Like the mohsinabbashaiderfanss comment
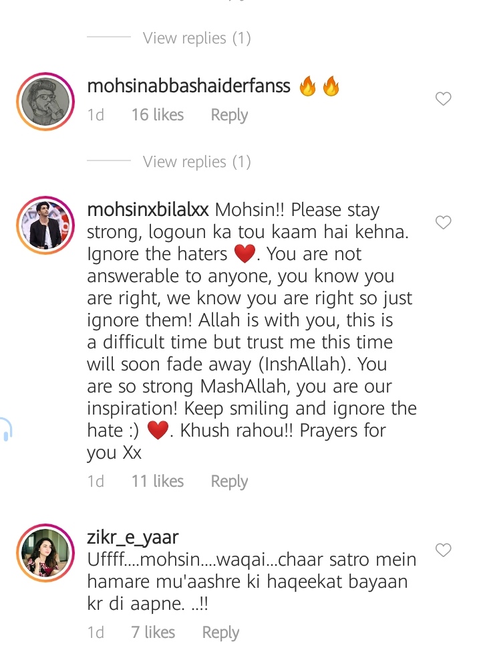This screenshot has width=481, height=662. pos(443,99)
